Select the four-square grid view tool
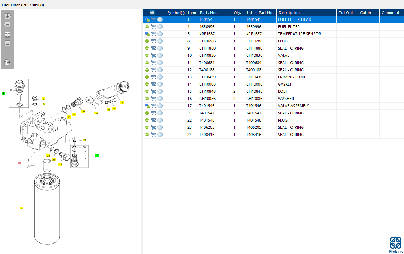This screenshot has height=254, width=404. point(8,35)
